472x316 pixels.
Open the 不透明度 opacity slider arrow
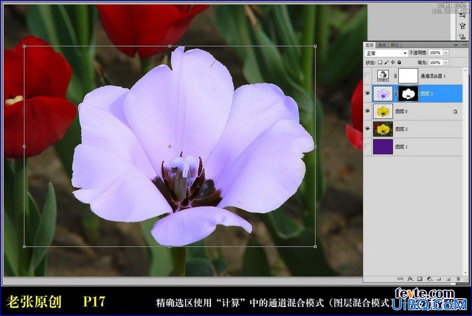click(446, 53)
